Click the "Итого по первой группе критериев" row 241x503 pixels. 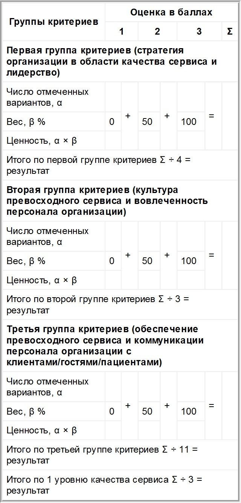pos(99,165)
